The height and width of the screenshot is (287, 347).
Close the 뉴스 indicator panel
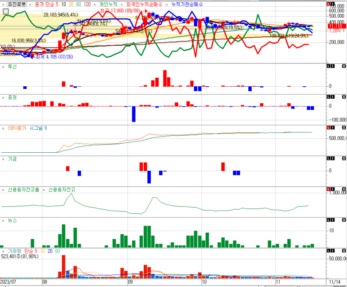[344, 220]
